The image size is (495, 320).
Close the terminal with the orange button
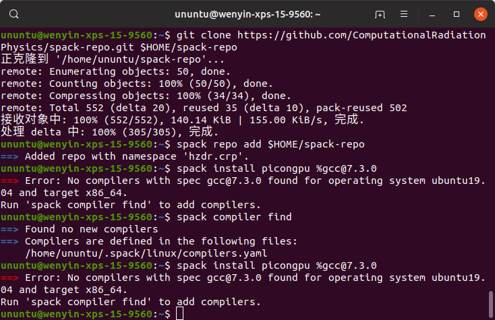(x=480, y=14)
